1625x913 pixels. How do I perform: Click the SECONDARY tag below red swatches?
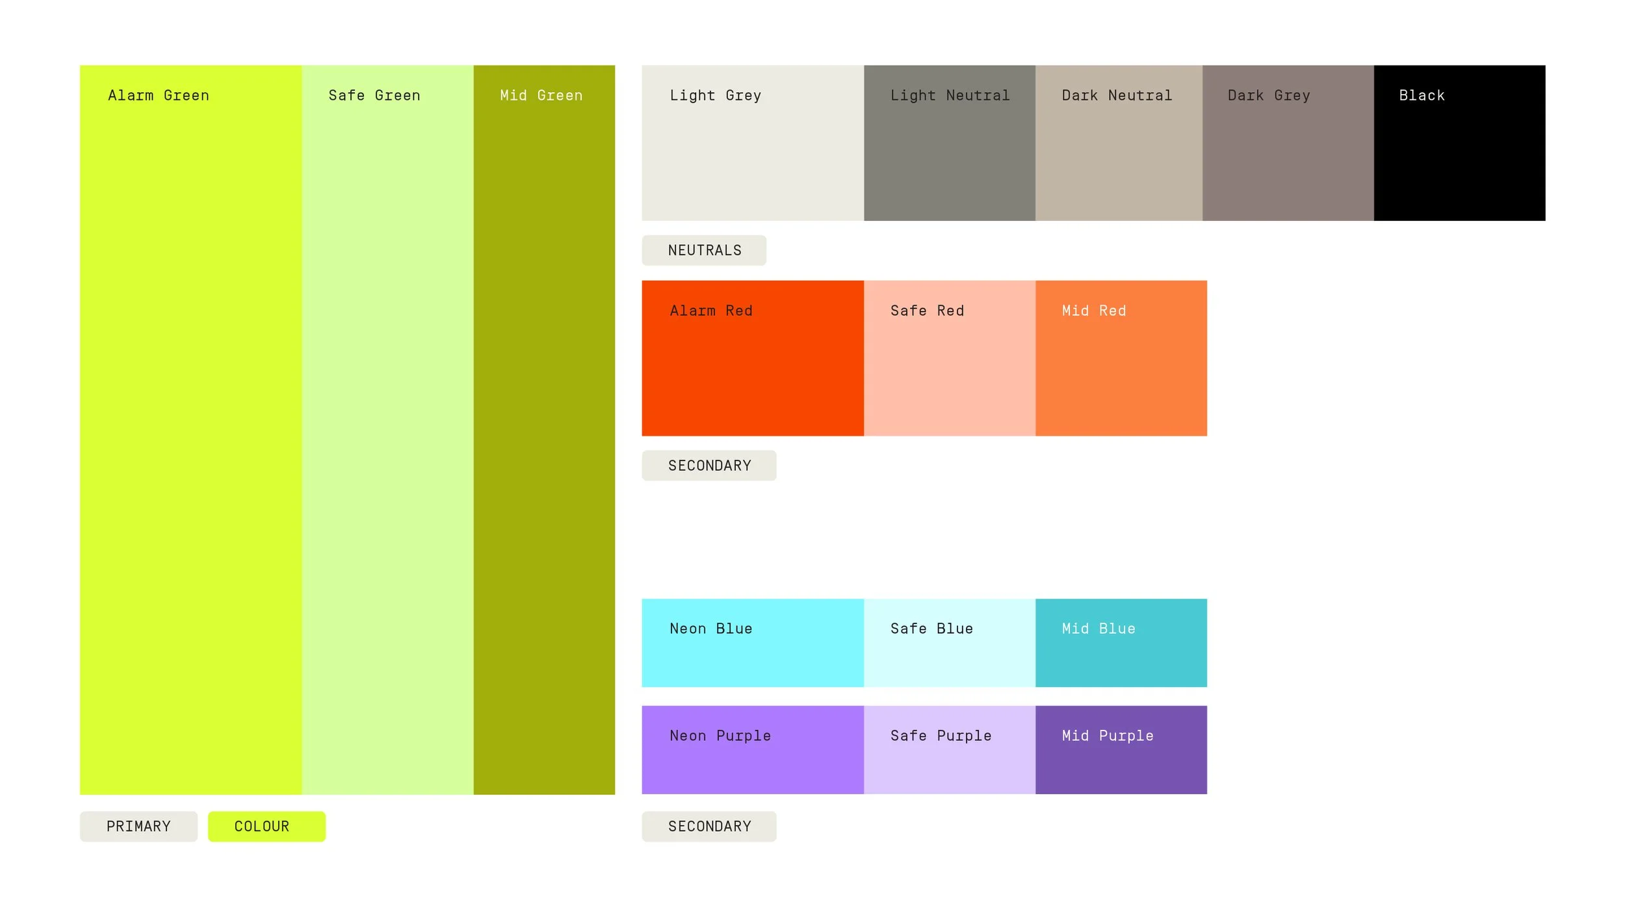[x=709, y=466]
